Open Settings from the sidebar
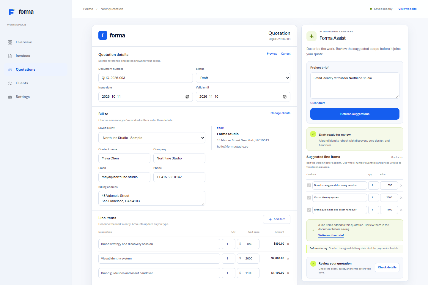The image size is (428, 285). (x=36, y=97)
